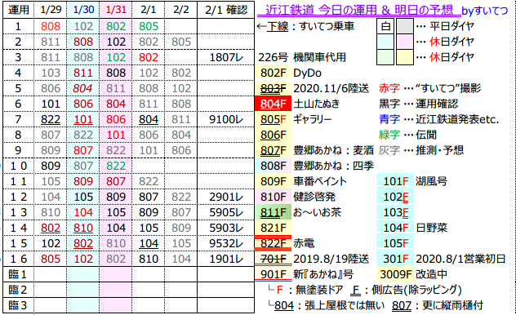Click the ←下線:すいてつ乗車 legend note
The image size is (516, 315).
tap(305, 26)
